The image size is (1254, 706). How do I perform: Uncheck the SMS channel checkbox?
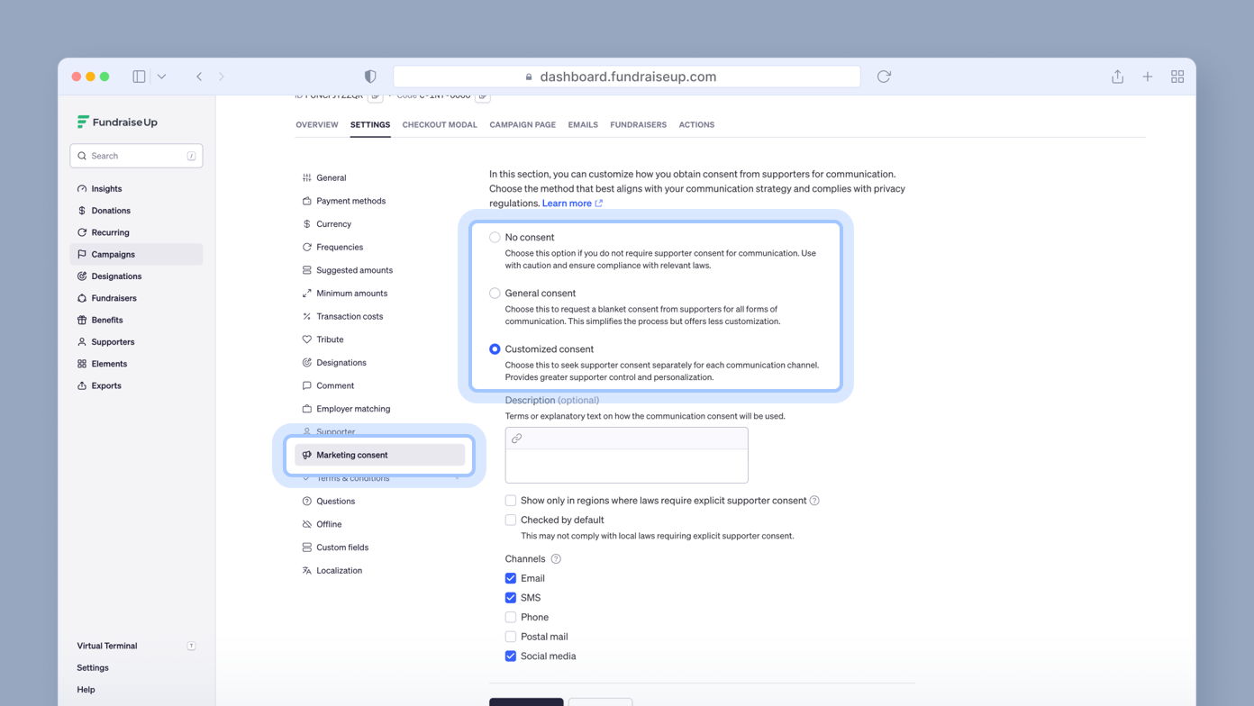click(511, 597)
